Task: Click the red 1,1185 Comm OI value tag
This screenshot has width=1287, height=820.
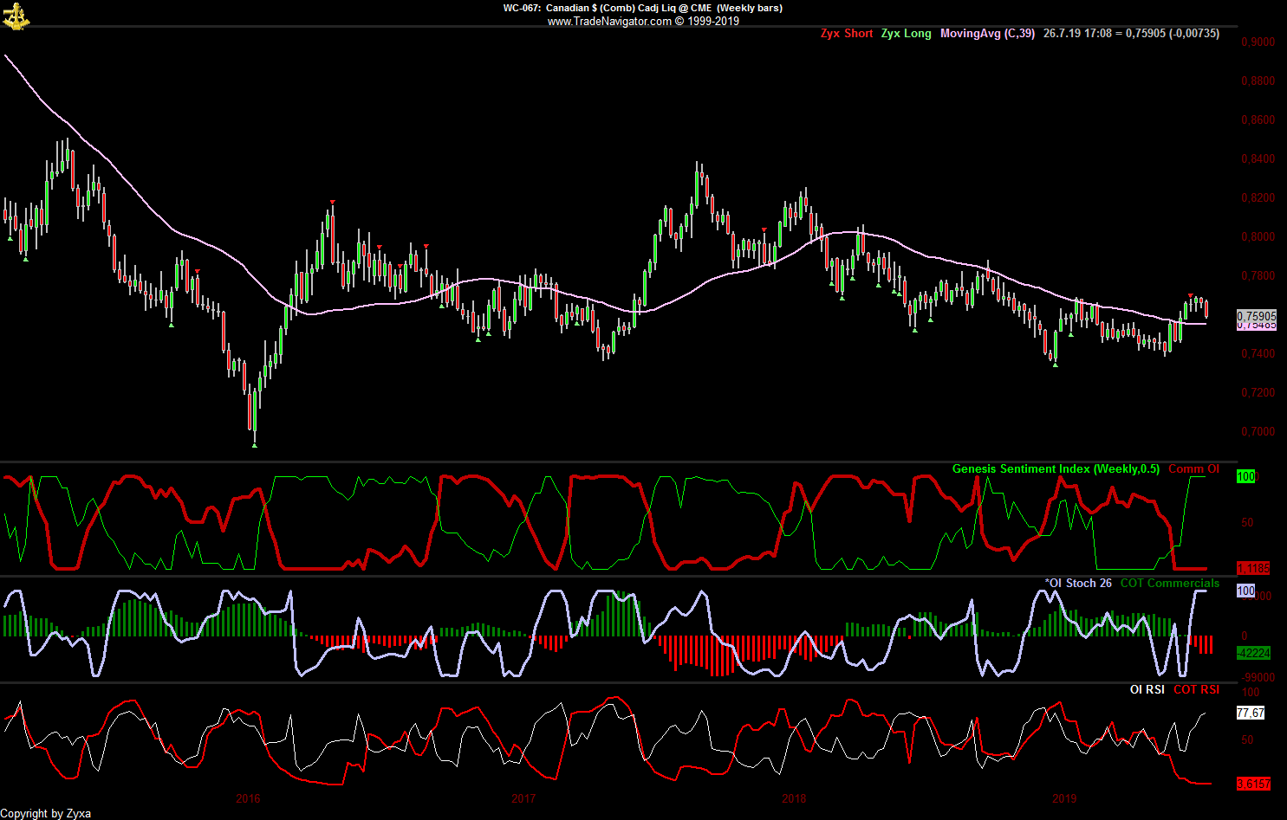Action: pyautogui.click(x=1253, y=568)
